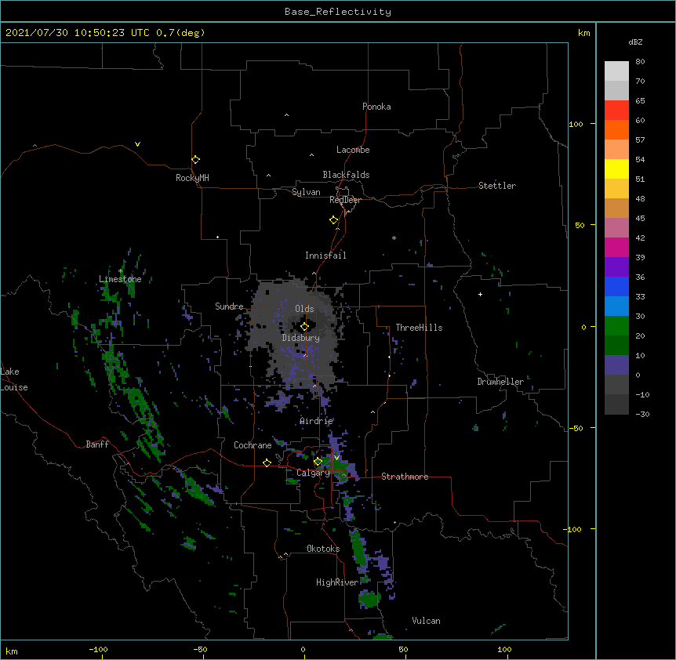Pick the light gray 70-80 dBZ swatch
The image size is (676, 660).
point(616,71)
